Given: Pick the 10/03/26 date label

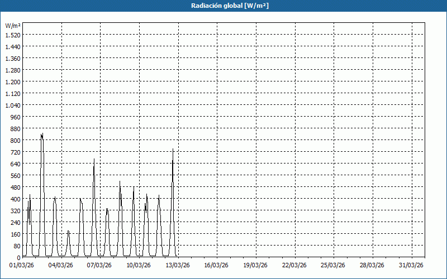Looking at the screenshot, I should (139, 265).
